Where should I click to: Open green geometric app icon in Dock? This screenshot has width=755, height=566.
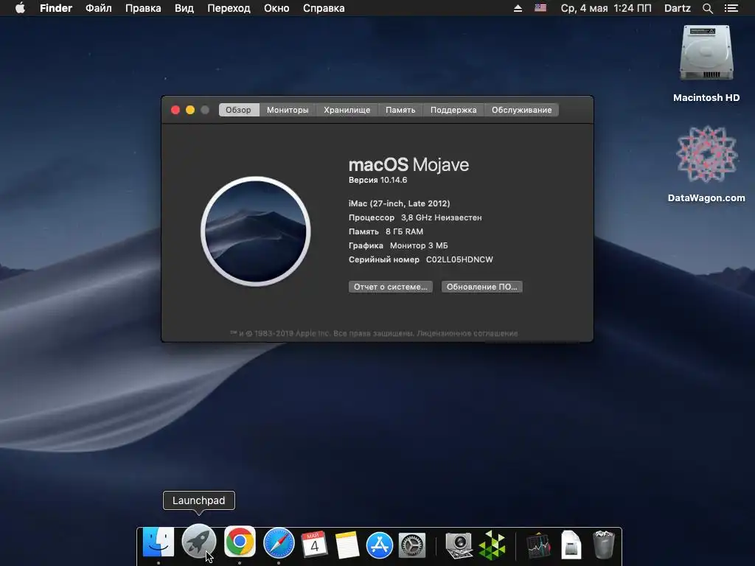[x=492, y=545]
